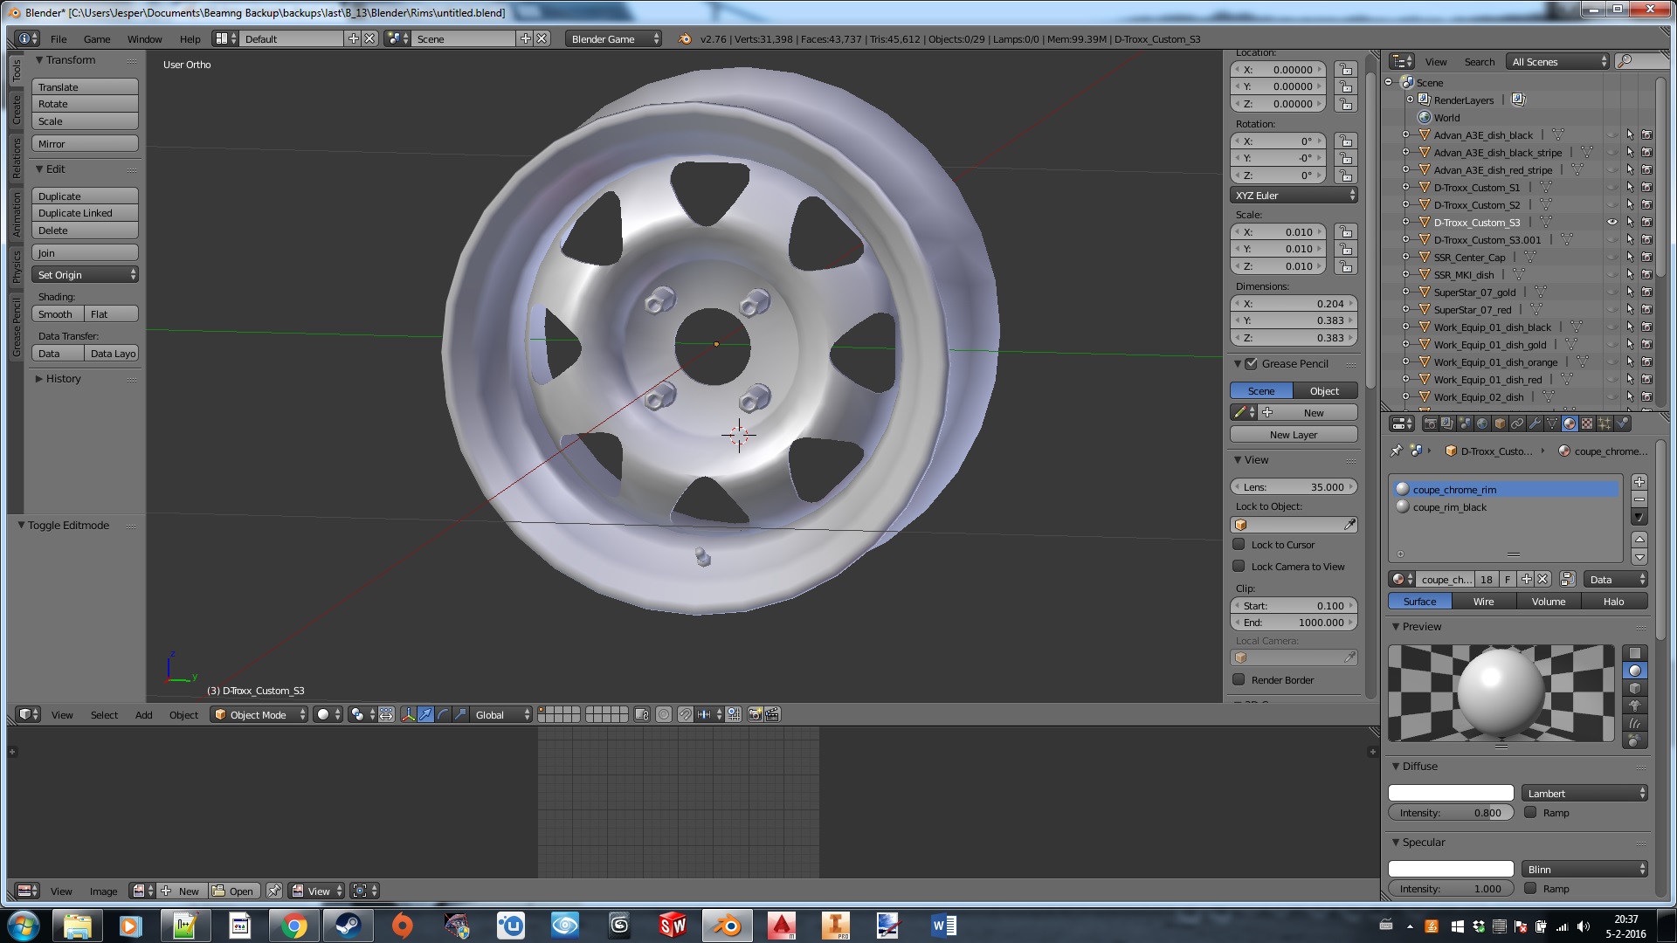1677x943 pixels.
Task: Open the Modifiers wrench properties tab
Action: 1535,423
